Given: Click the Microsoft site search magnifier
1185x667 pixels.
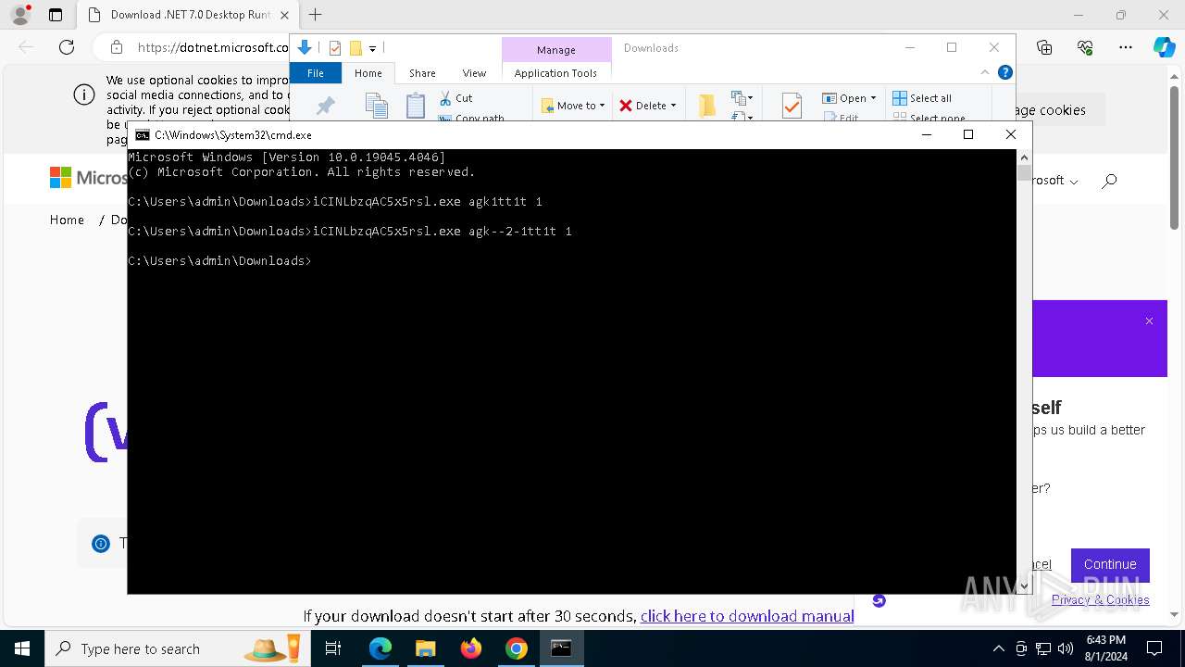Looking at the screenshot, I should (1109, 181).
